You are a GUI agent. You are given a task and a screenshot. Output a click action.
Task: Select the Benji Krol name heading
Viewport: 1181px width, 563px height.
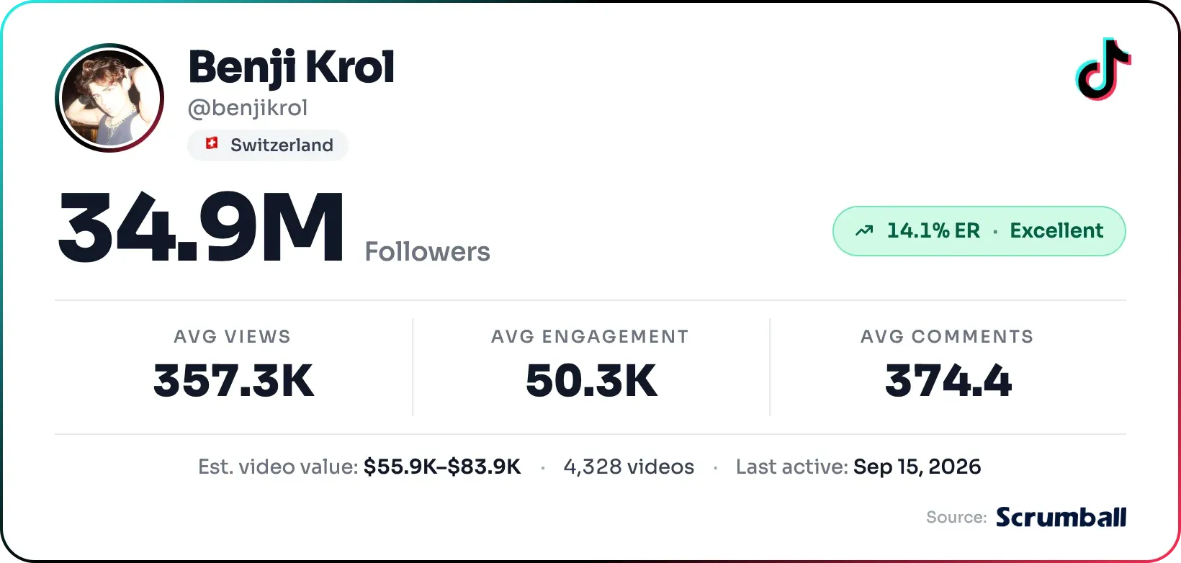coord(292,68)
